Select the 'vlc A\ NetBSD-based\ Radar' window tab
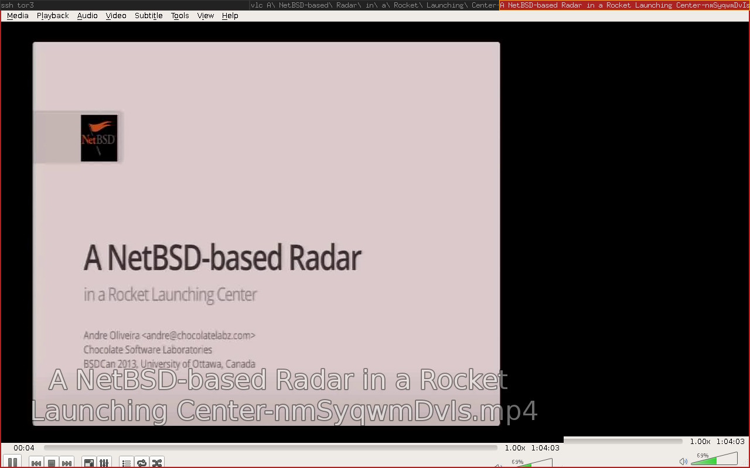 (x=374, y=5)
